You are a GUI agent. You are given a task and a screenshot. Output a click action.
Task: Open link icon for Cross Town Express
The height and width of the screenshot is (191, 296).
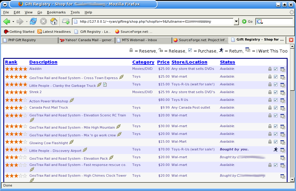[122, 77]
